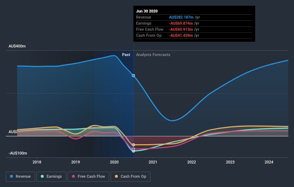Toggle the Revenue legend button
The image size is (294, 187).
[20, 177]
